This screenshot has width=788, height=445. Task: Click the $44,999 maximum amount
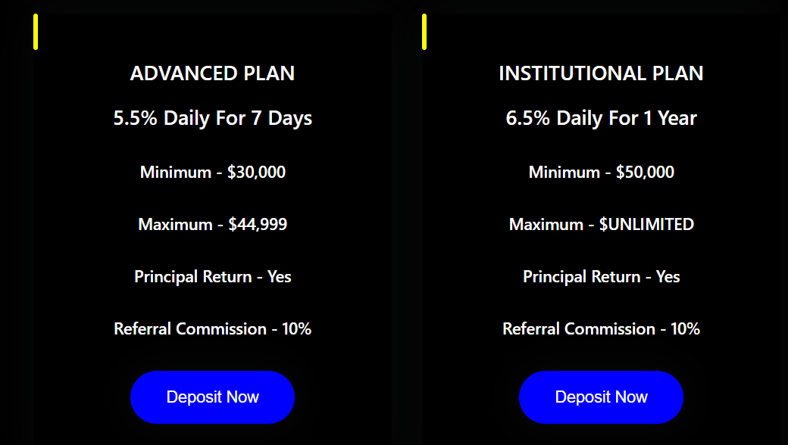click(x=258, y=225)
